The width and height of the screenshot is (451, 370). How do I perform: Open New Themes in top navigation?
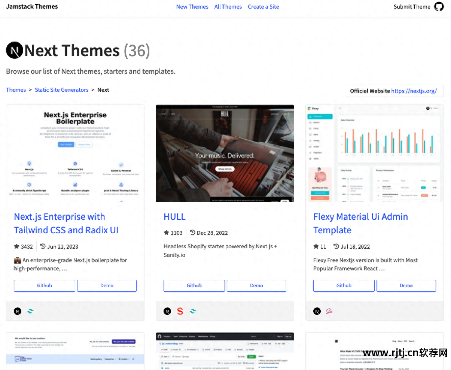pyautogui.click(x=192, y=7)
